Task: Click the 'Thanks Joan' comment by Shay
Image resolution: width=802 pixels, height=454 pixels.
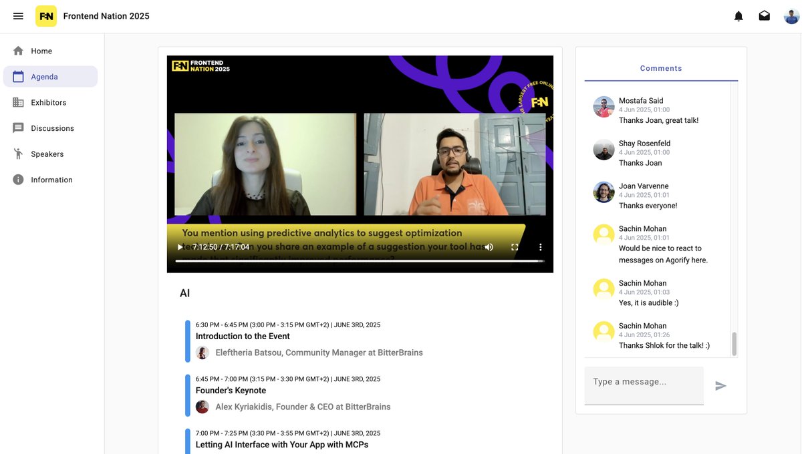Action: coord(640,164)
